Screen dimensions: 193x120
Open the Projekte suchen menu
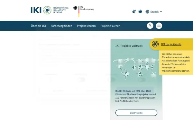point(110,26)
